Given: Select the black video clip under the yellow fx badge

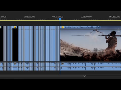Looking at the screenshot, I should 15,45.
